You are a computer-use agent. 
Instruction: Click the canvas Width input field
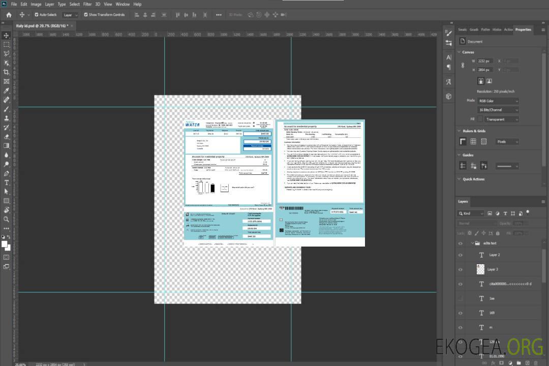484,61
